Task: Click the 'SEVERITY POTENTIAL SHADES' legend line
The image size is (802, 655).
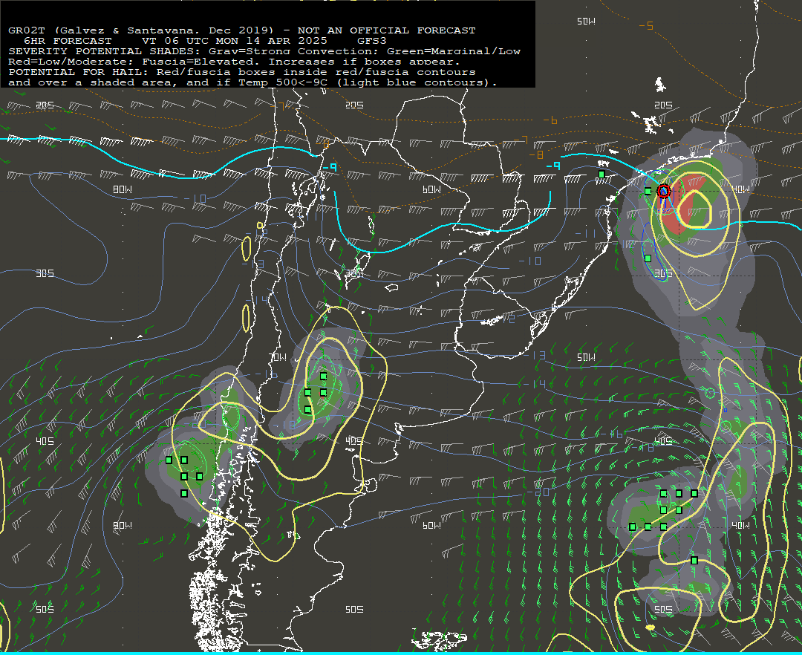Action: 264,51
